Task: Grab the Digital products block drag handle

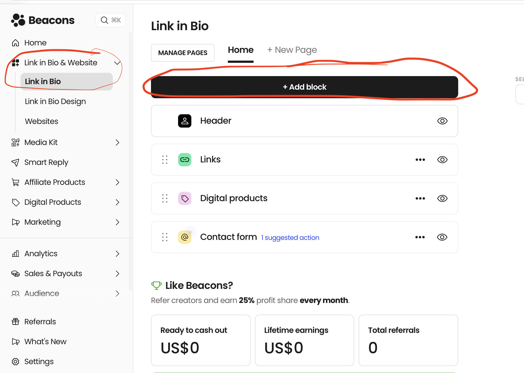Action: tap(165, 198)
